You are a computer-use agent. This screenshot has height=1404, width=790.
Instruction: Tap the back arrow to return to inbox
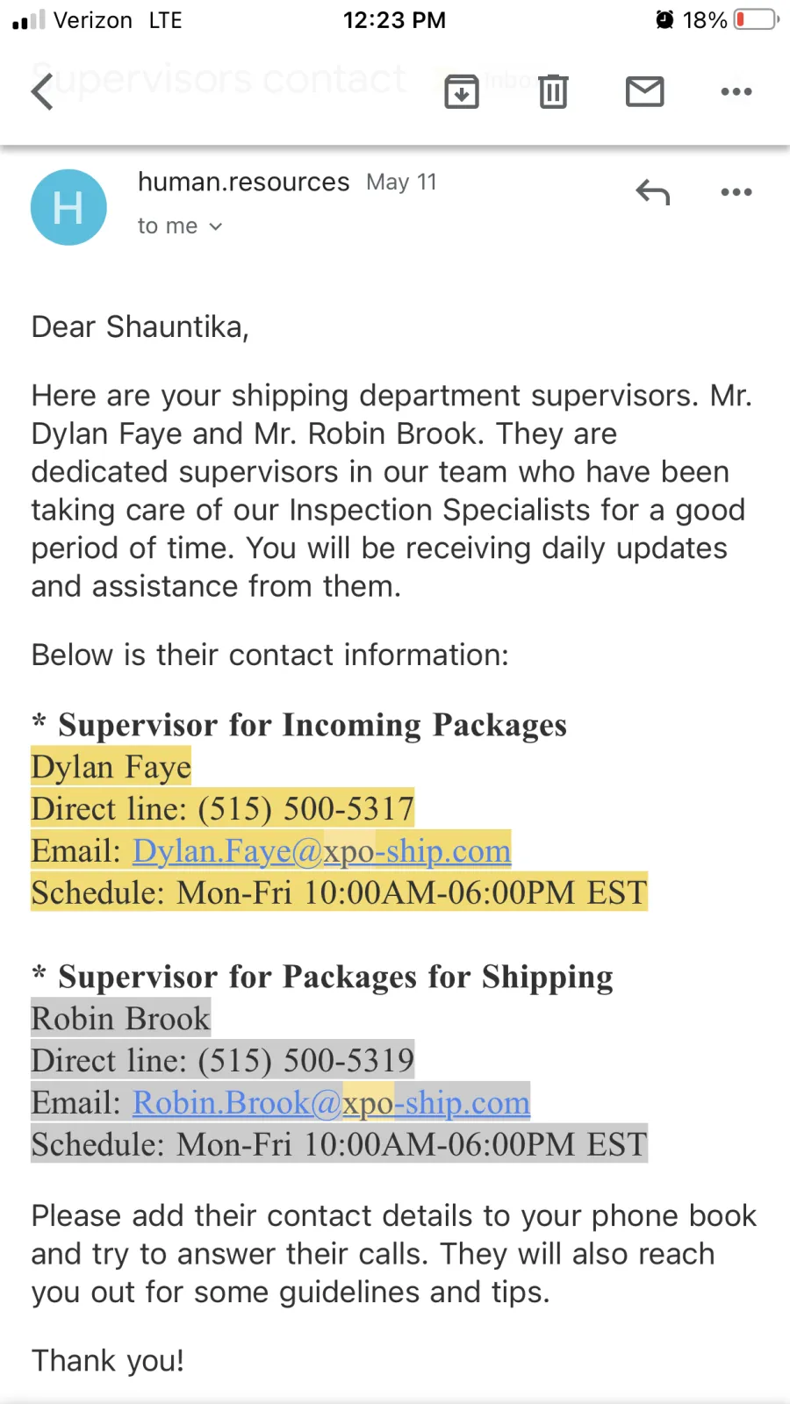click(x=42, y=91)
